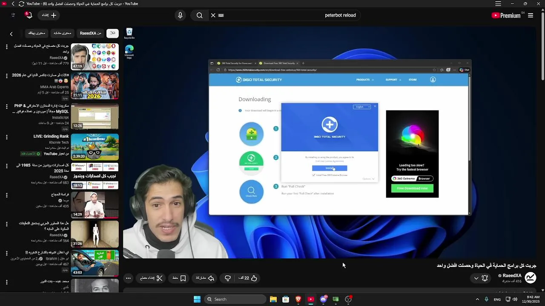The width and height of the screenshot is (545, 306).
Task: Open the Windows Start menu
Action: click(x=197, y=299)
